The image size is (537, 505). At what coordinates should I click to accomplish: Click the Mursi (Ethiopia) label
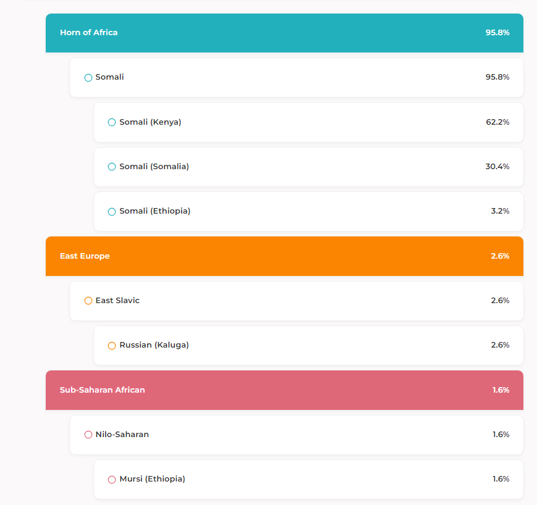152,479
